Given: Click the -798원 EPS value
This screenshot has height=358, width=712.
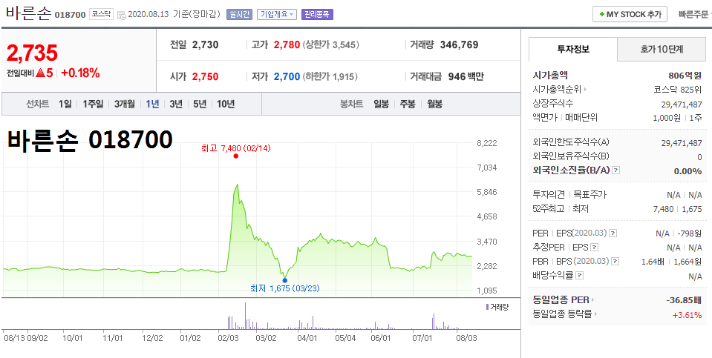Looking at the screenshot, I should [690, 233].
